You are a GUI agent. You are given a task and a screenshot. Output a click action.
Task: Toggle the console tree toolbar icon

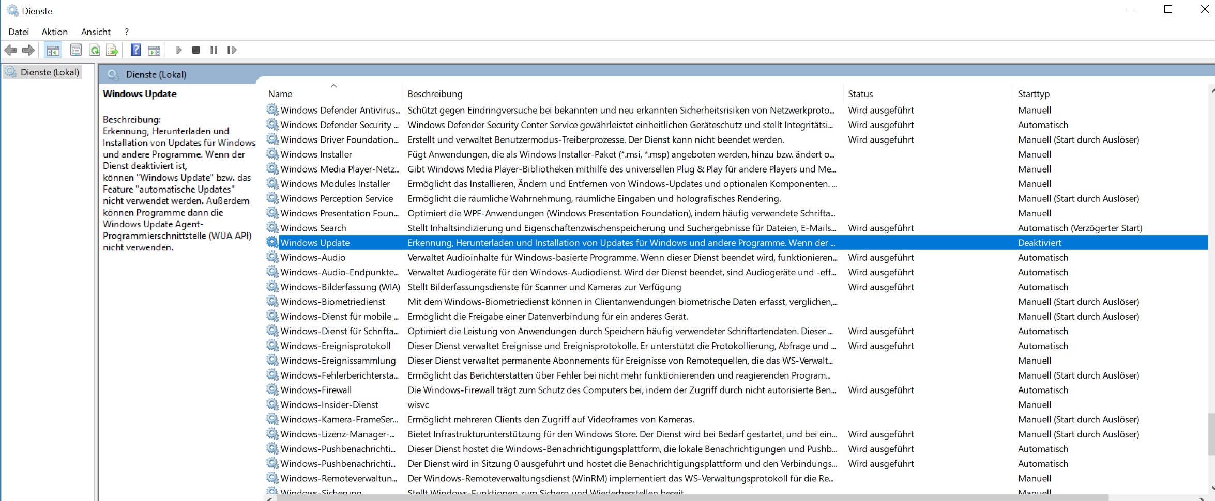(53, 50)
